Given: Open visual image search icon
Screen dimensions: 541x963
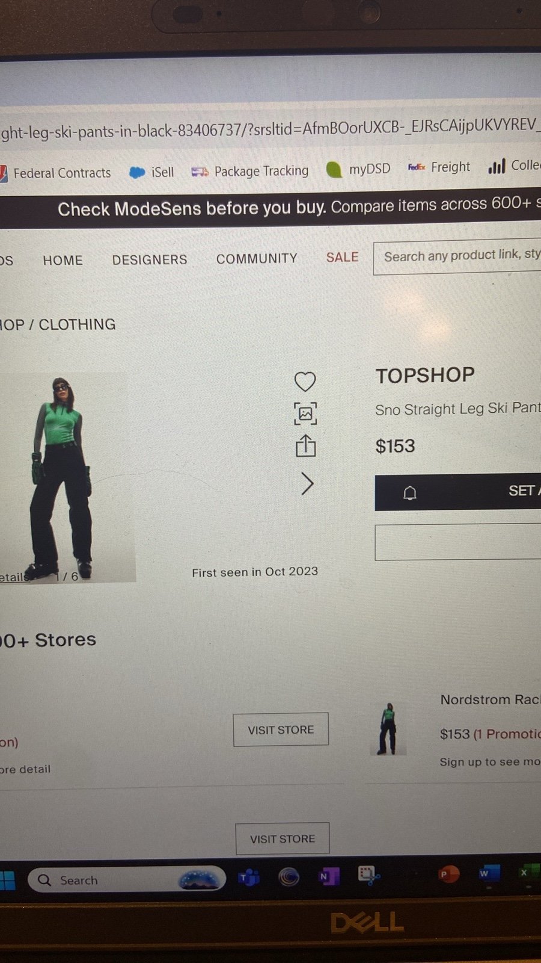Looking at the screenshot, I should [305, 413].
